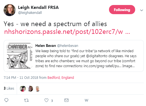Open the Bedford, England location link

(61, 78)
